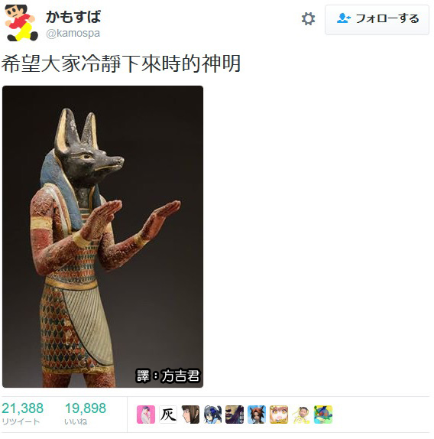Screen dimensions: 434x439
Task: Click the フォローする follow button
Action: (x=377, y=20)
